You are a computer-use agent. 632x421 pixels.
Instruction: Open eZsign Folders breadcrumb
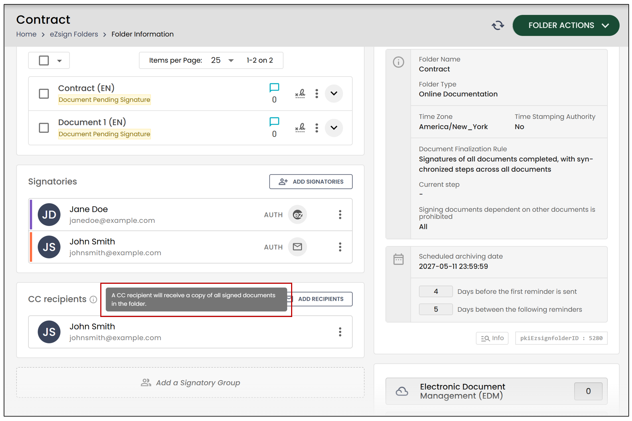point(74,34)
